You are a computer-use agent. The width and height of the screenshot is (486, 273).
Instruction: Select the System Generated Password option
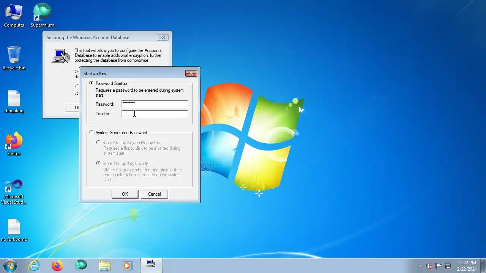pyautogui.click(x=91, y=132)
